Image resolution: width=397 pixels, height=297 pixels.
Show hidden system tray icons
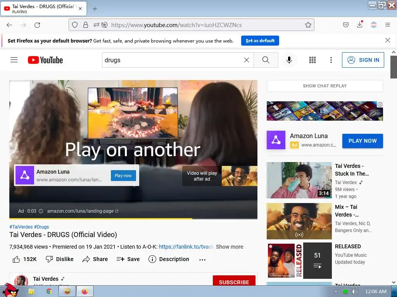[x=336, y=292]
